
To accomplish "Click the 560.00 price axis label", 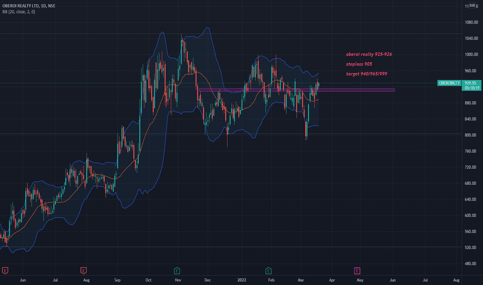I will click(471, 232).
